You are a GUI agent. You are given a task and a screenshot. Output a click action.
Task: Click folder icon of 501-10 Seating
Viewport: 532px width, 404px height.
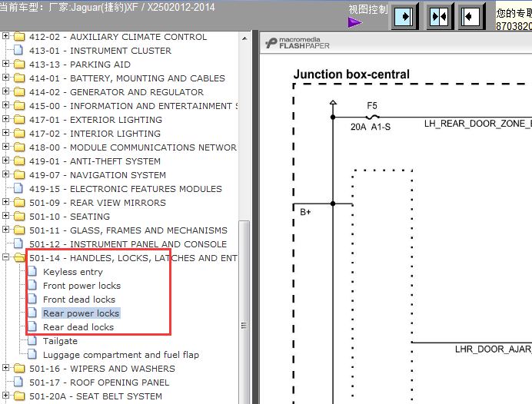[19, 217]
